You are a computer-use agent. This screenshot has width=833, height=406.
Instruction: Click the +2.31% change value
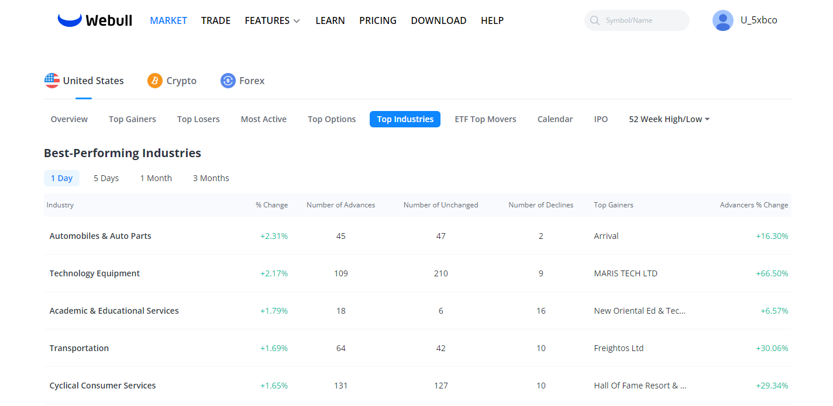274,236
